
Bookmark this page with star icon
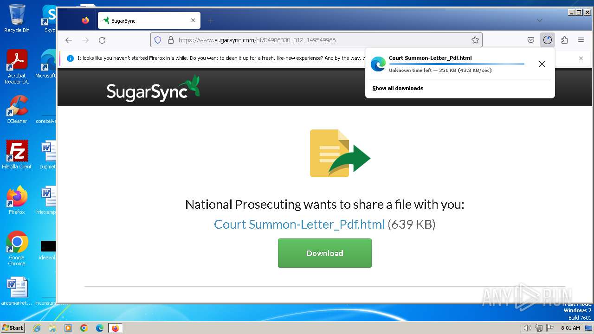(x=475, y=40)
